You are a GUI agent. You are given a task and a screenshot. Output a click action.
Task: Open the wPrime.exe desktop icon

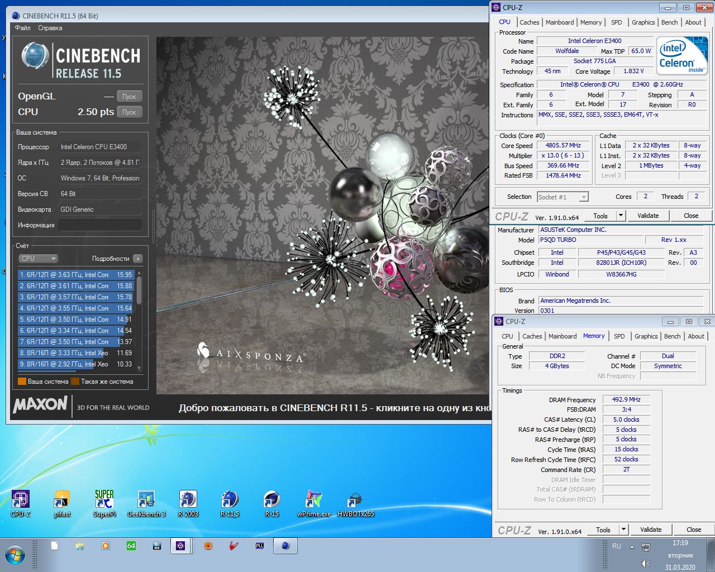coord(313,503)
